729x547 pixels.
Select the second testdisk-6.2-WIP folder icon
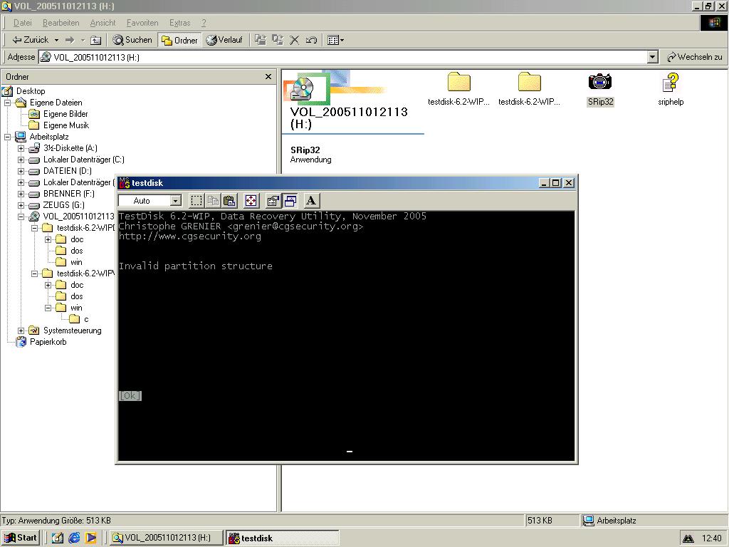tap(529, 83)
